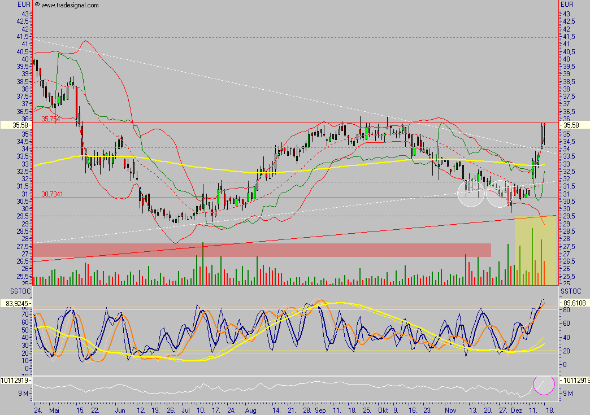Click the 10112919 volume value on left
Image resolution: width=590 pixels, height=415 pixels.
pos(16,381)
